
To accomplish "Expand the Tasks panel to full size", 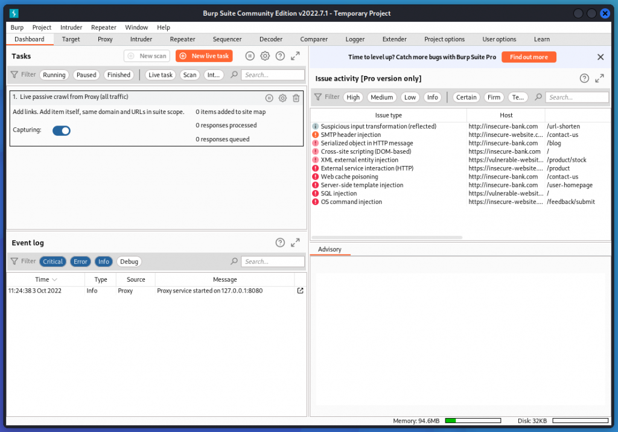I will [x=295, y=56].
